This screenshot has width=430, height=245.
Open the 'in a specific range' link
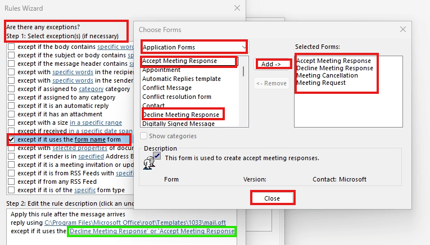point(96,122)
